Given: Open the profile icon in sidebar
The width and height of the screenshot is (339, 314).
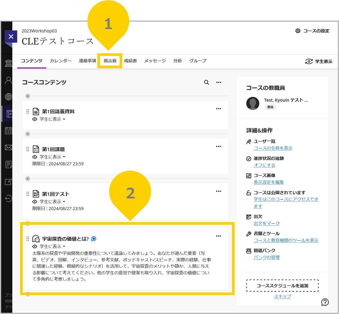Looking at the screenshot, I should 8,80.
